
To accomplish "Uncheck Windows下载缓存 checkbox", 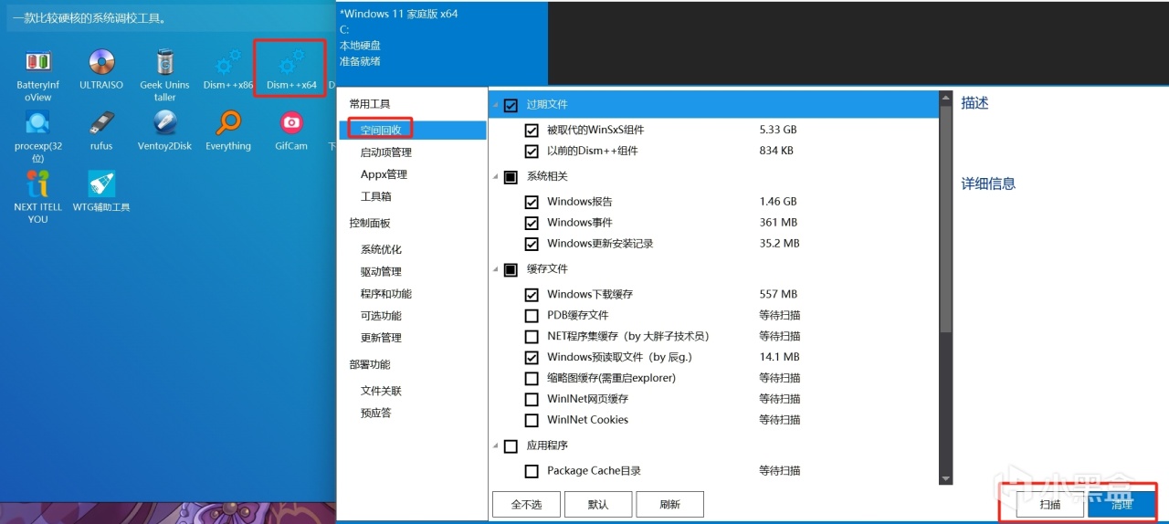I will 532,295.
